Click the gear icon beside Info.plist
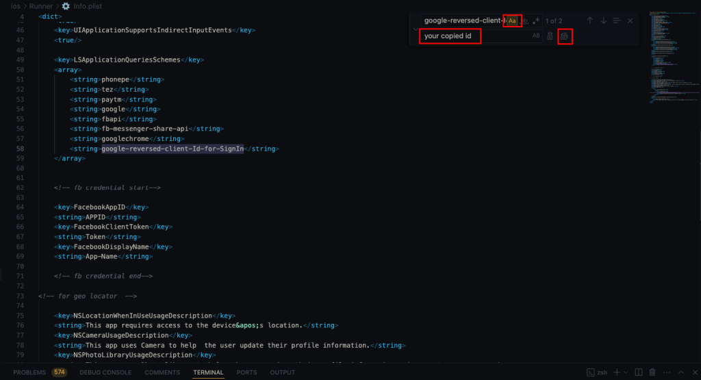This screenshot has height=380, width=701. click(66, 6)
